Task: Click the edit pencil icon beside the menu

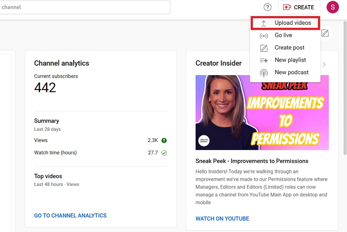Action: tap(325, 33)
